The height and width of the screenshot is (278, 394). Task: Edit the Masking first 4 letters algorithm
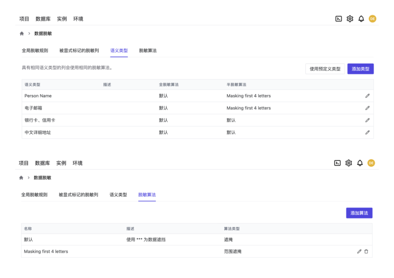pos(359,251)
